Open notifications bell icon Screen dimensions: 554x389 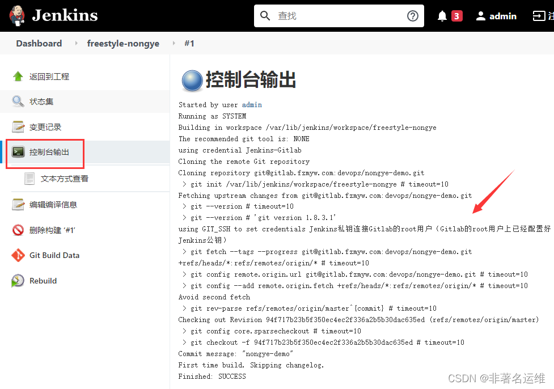coord(442,16)
